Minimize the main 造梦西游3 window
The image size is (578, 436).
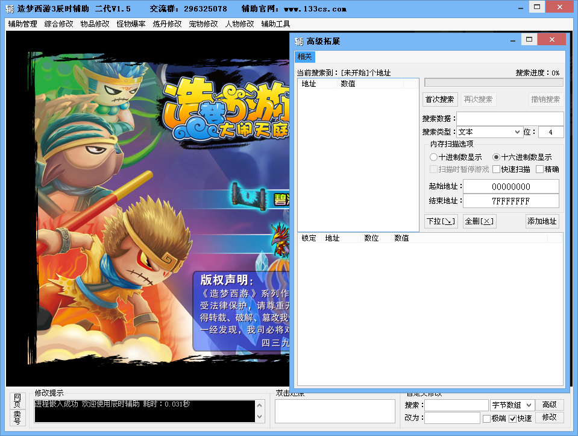click(x=521, y=8)
